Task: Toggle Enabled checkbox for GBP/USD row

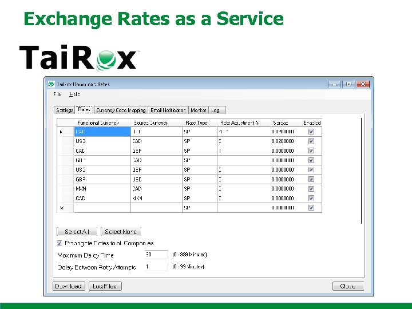Action: [x=311, y=179]
